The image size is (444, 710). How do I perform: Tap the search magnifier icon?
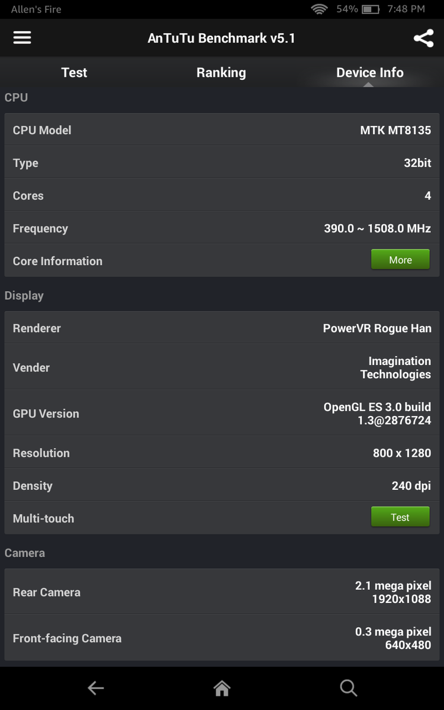click(x=348, y=688)
